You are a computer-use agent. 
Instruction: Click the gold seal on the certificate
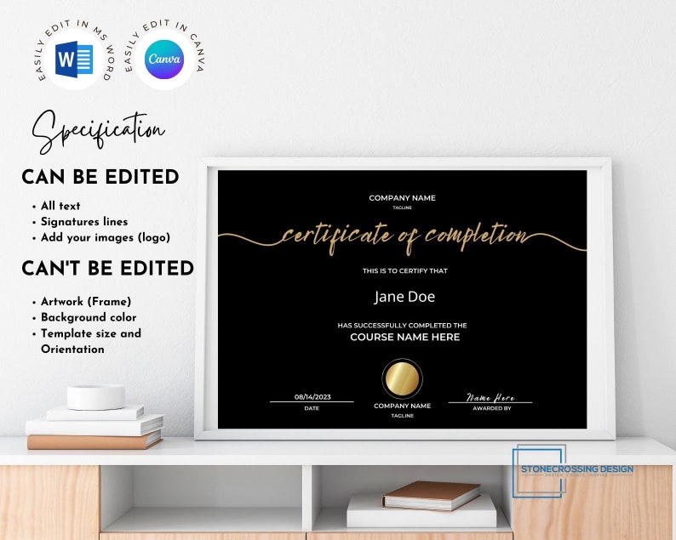pyautogui.click(x=402, y=378)
